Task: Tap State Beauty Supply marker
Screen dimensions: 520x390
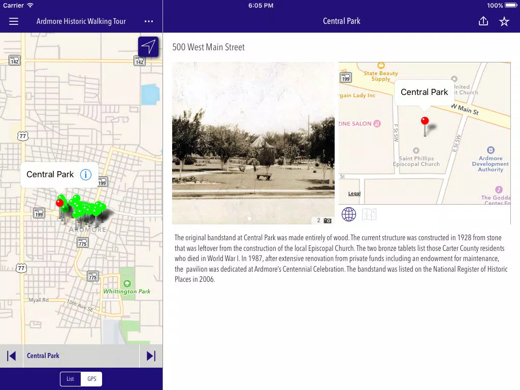Action: [381, 65]
